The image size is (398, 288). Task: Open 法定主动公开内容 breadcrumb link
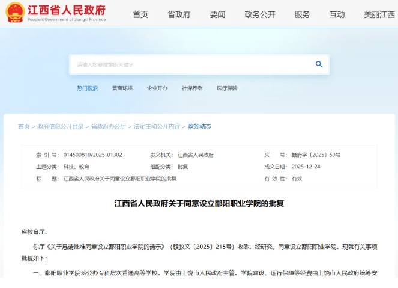tap(157, 126)
